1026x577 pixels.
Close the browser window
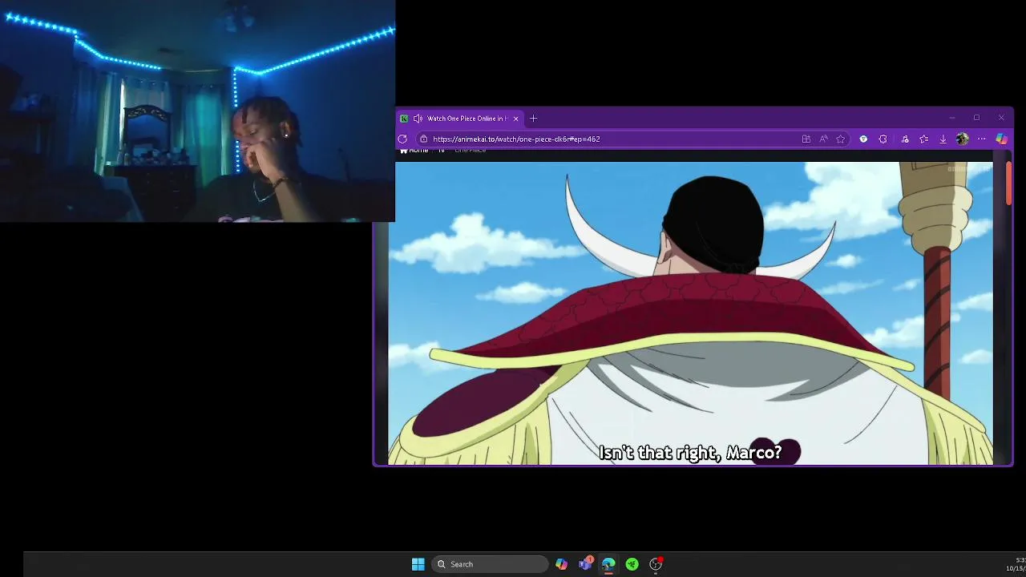[x=1001, y=118]
